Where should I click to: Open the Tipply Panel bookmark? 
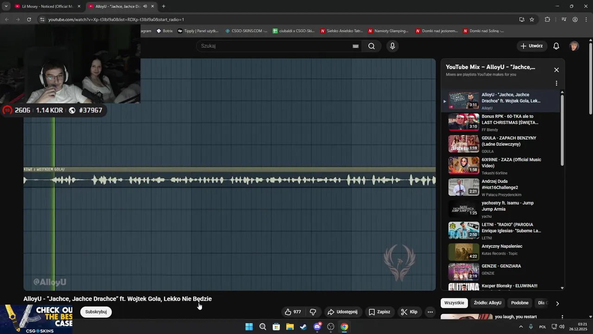coord(198,31)
